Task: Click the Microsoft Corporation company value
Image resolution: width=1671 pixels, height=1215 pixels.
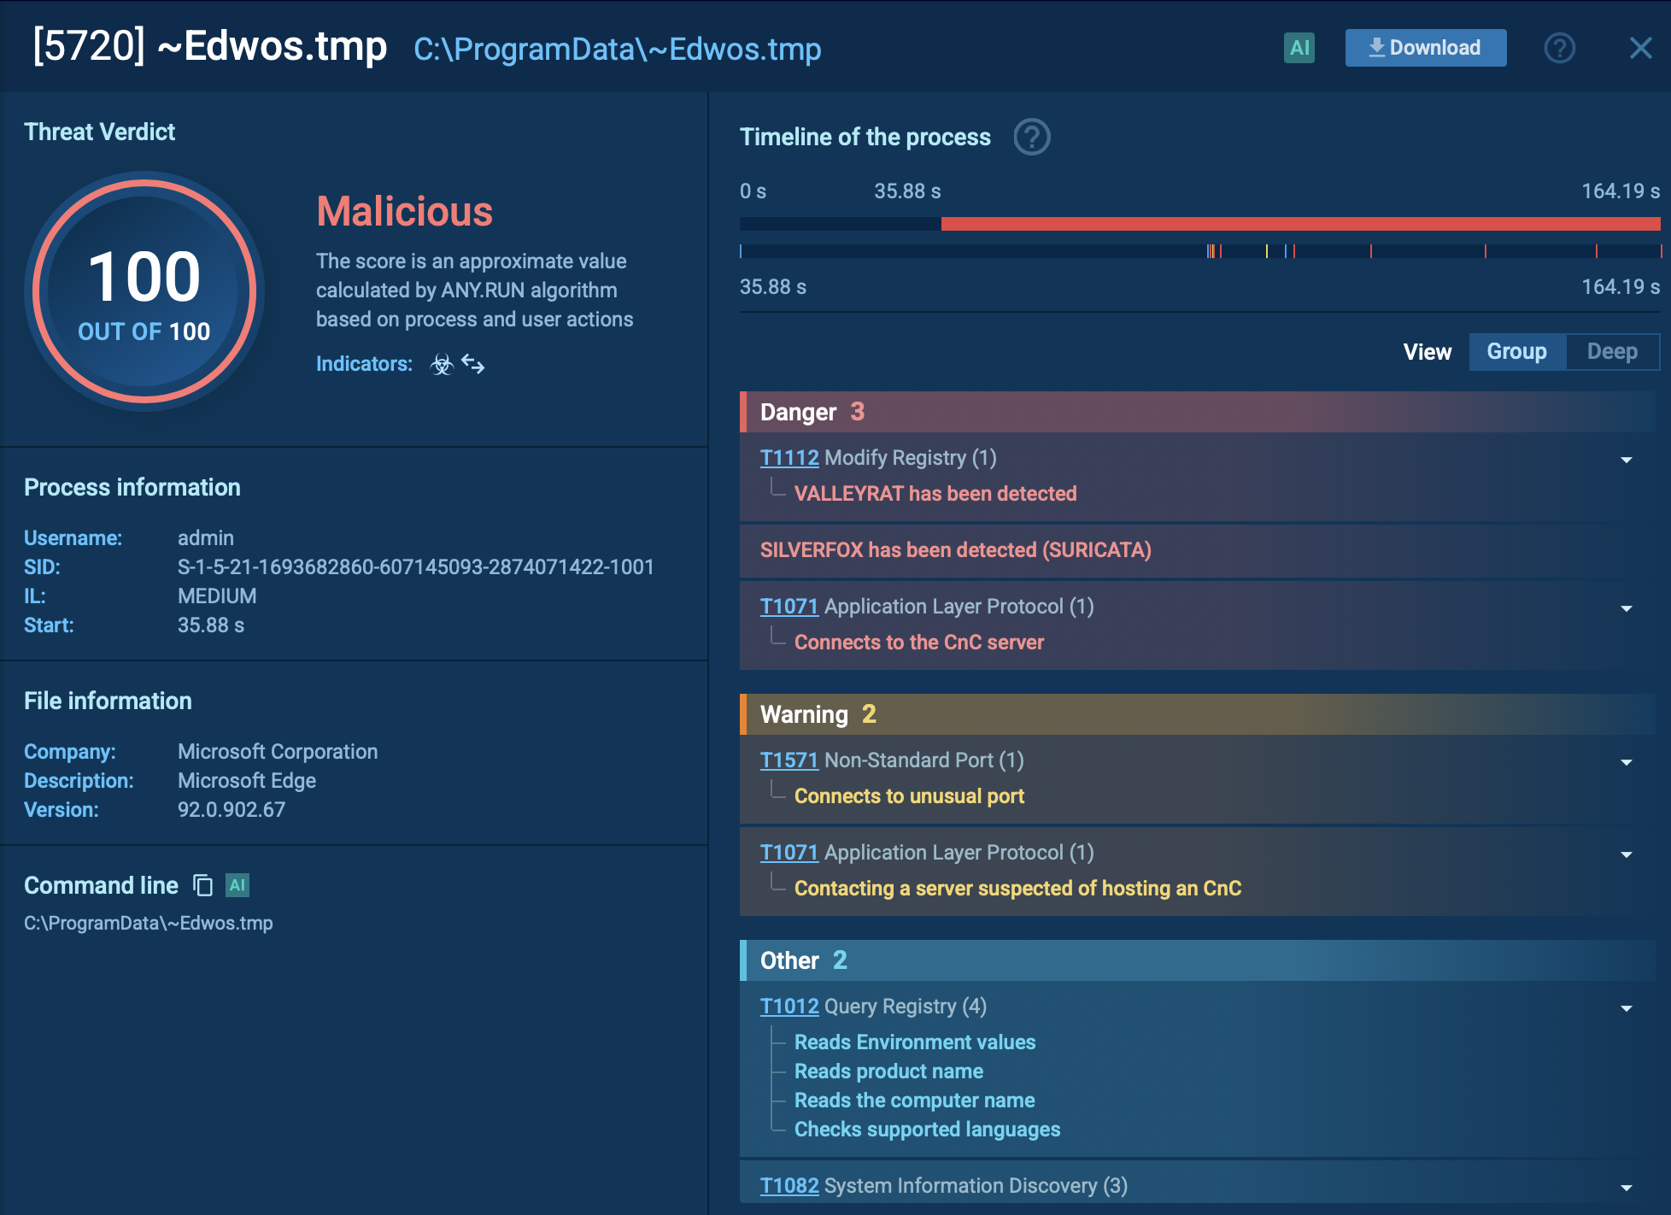Action: [277, 752]
